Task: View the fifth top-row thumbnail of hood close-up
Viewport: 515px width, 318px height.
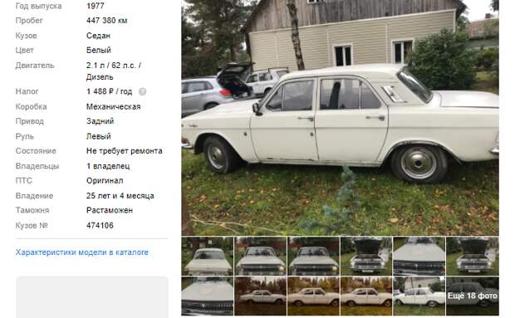Action: [x=419, y=256]
